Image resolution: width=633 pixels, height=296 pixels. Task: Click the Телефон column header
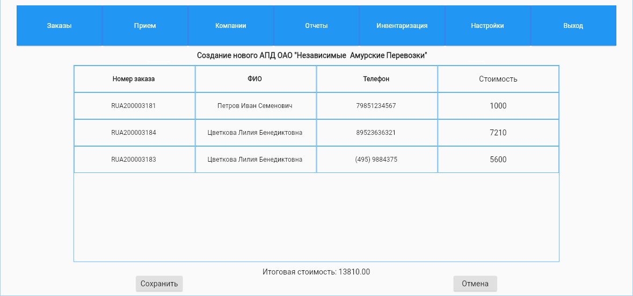pyautogui.click(x=376, y=79)
